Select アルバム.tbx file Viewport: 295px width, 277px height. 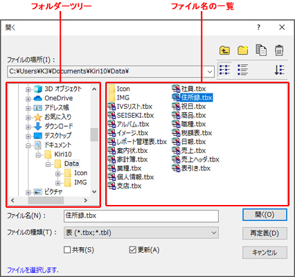tap(129, 124)
